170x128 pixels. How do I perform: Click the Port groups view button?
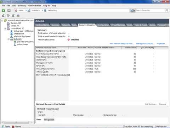click(x=49, y=119)
